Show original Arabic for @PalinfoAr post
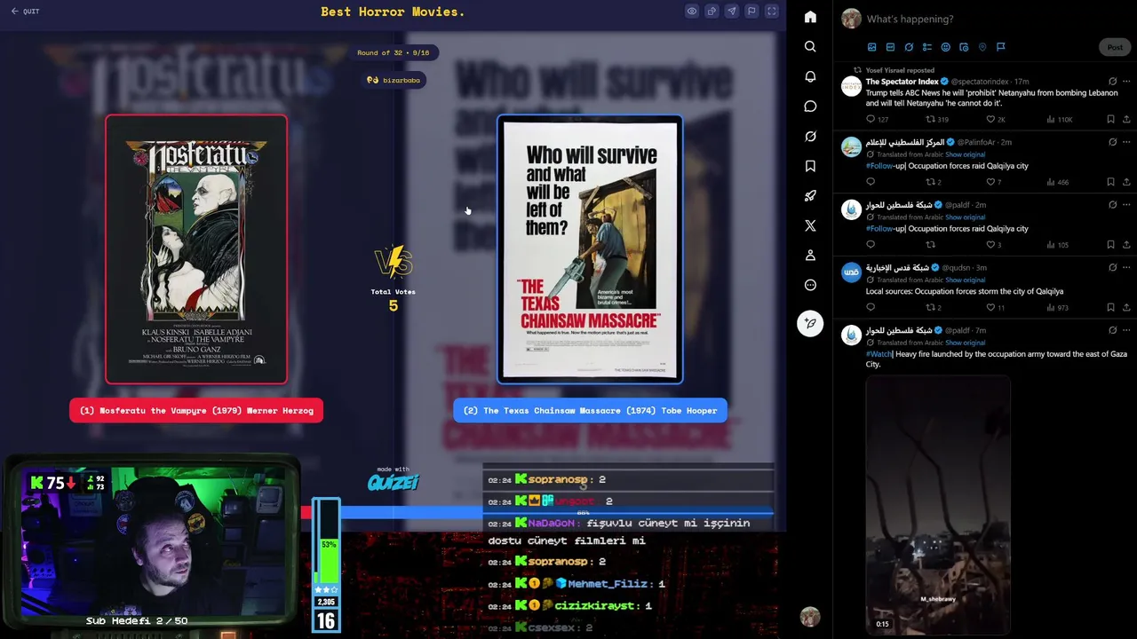Screen dimensions: 1137x639 pyautogui.click(x=965, y=154)
